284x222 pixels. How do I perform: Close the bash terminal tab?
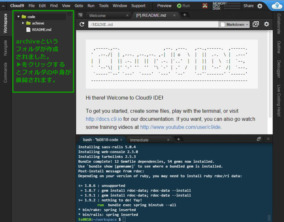[x=121, y=140]
